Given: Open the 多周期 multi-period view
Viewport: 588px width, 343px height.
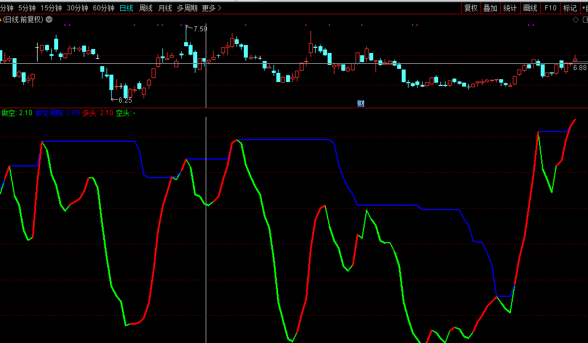Looking at the screenshot, I should click(187, 8).
